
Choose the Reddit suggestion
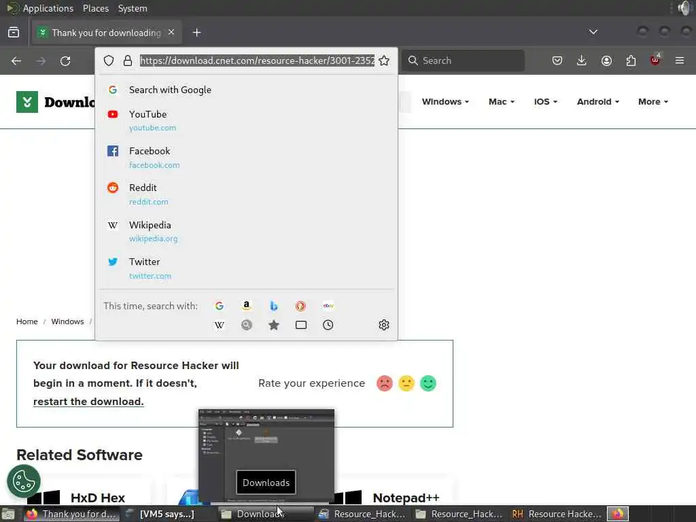(x=246, y=194)
